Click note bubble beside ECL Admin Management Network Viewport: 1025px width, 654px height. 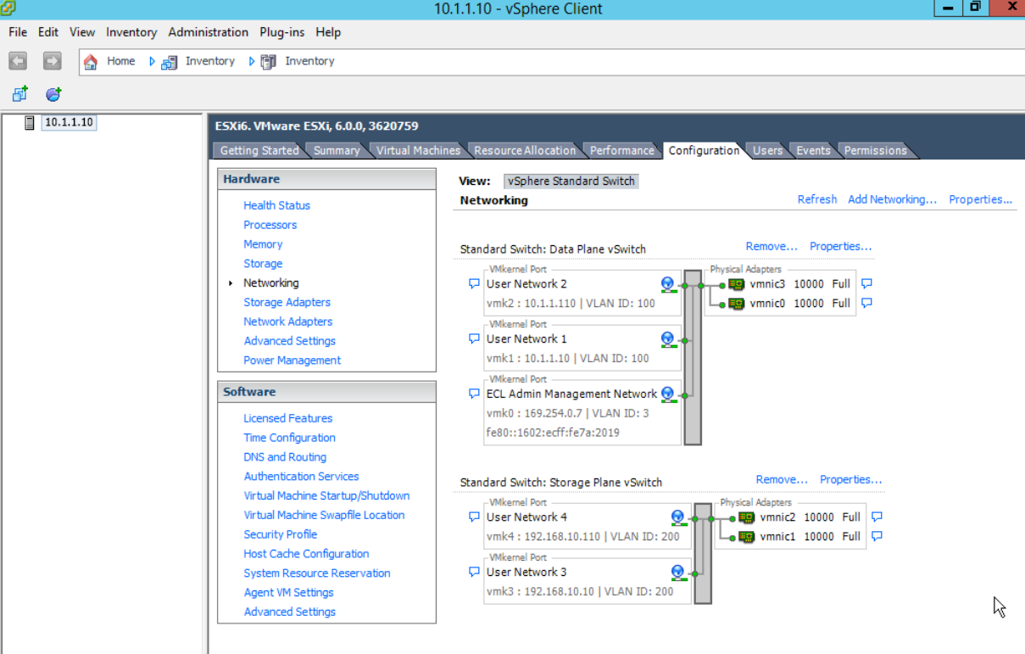[474, 394]
